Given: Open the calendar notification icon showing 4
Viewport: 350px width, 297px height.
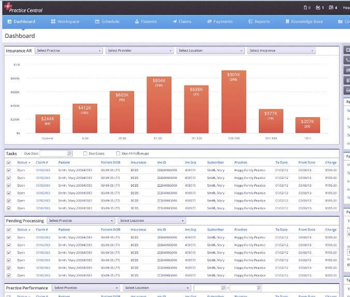Looking at the screenshot, I should coord(332,8).
